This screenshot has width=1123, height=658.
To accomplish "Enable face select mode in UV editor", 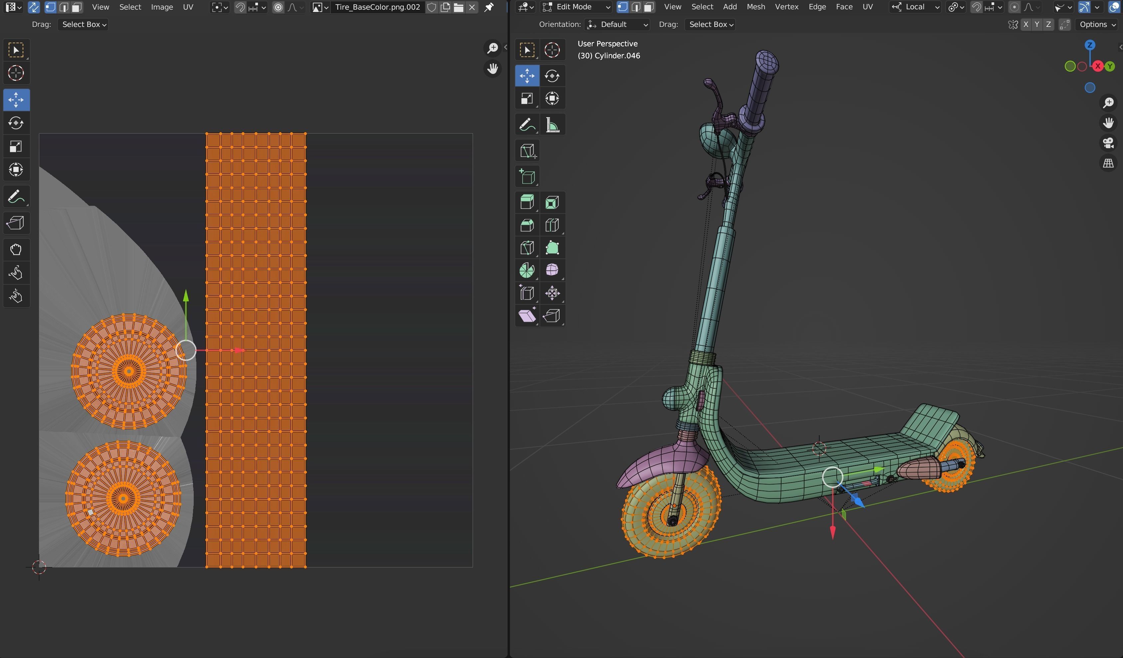I will tap(77, 7).
